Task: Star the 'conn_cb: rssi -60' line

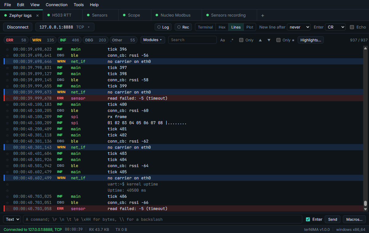Action: (x=7, y=111)
